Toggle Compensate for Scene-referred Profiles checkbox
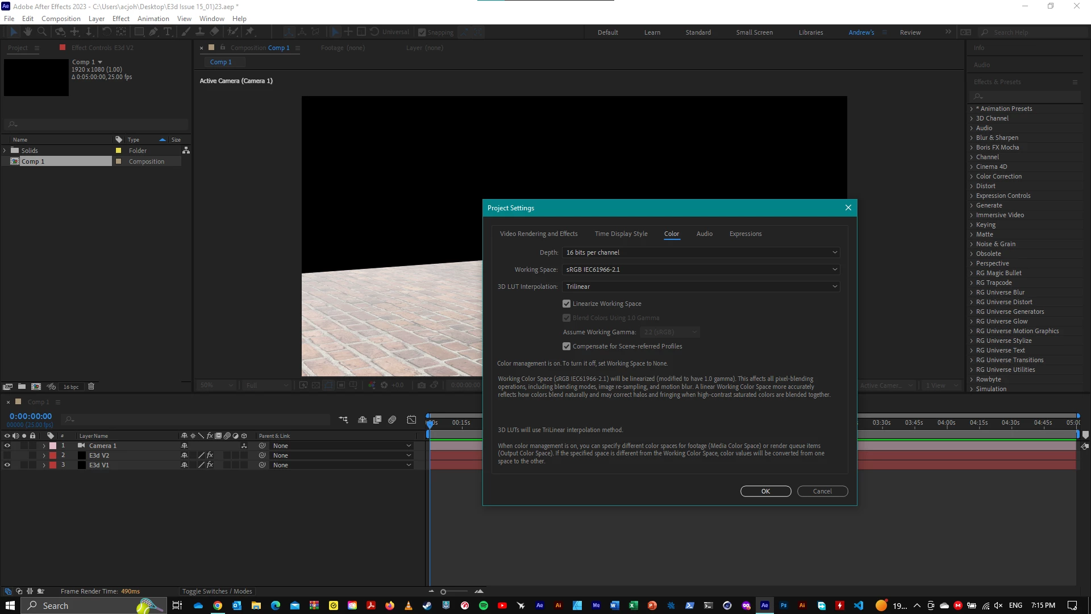1091x614 pixels. click(x=567, y=346)
